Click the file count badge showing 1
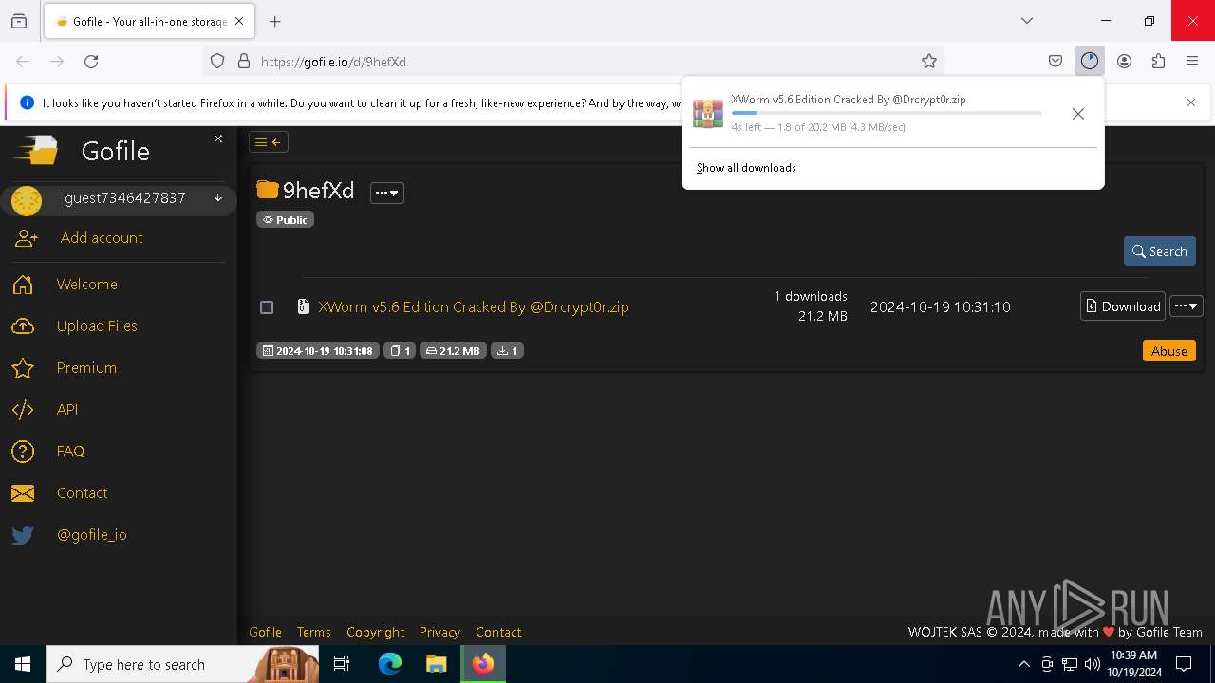1215x683 pixels. click(x=400, y=351)
